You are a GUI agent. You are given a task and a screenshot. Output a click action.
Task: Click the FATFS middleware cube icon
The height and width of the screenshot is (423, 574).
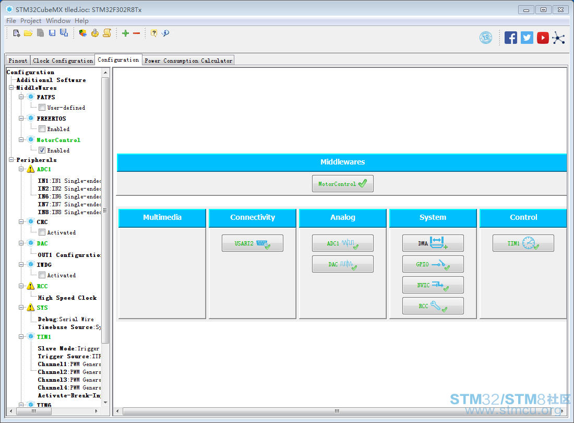point(31,97)
